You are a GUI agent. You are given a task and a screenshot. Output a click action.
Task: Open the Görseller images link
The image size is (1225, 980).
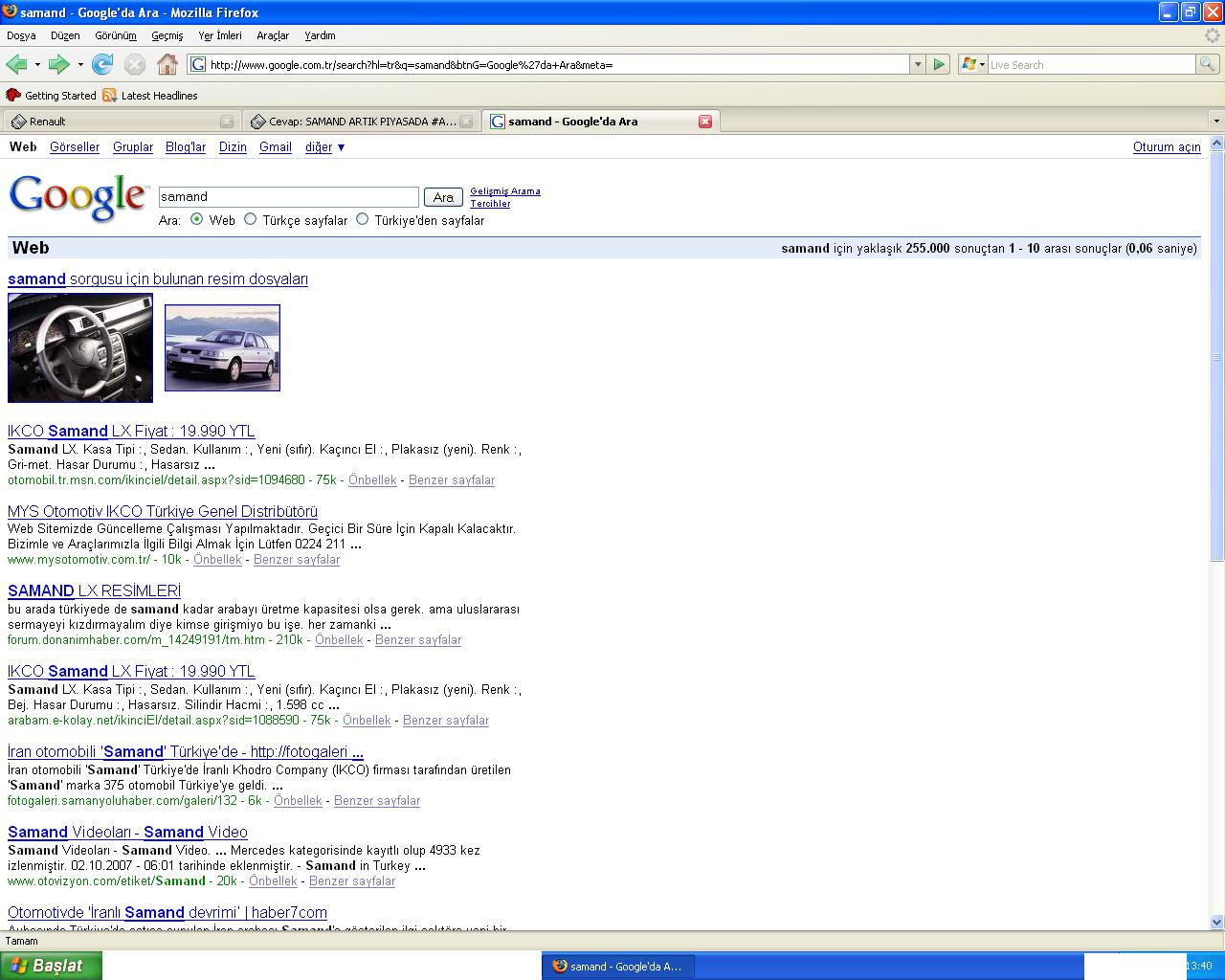pos(75,147)
